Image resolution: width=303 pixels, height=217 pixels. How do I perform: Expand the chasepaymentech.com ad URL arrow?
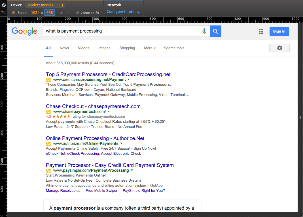tap(109, 111)
